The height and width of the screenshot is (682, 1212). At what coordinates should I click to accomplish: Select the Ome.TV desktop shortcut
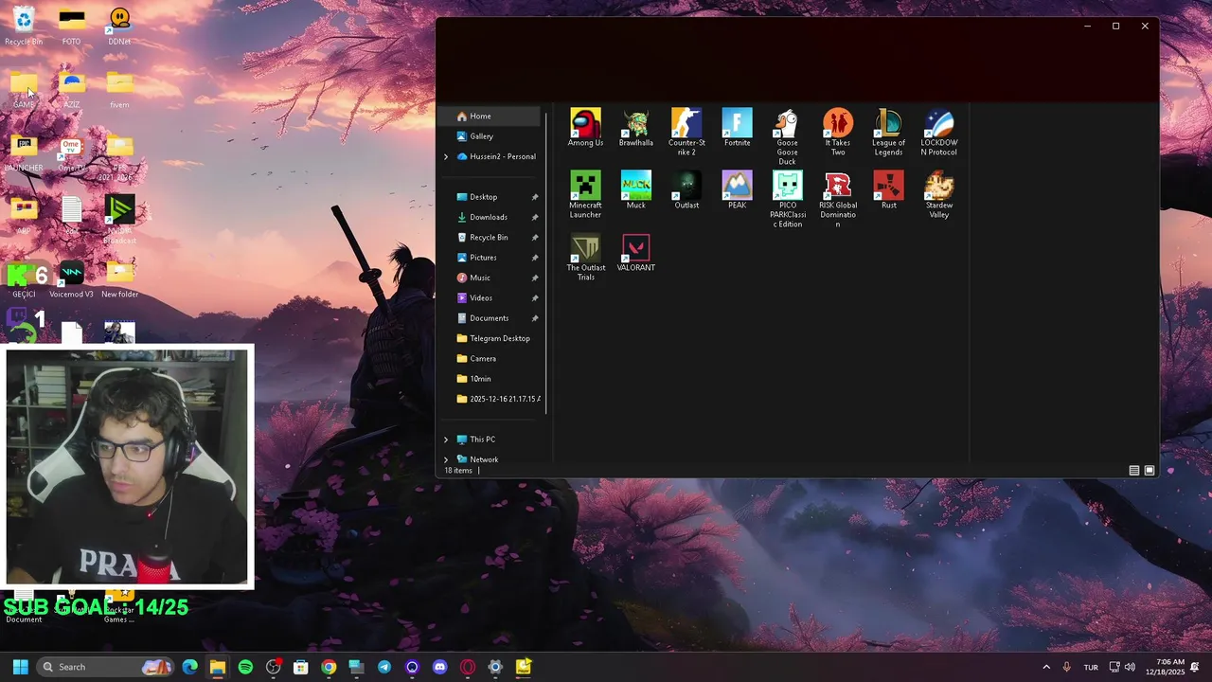click(71, 153)
